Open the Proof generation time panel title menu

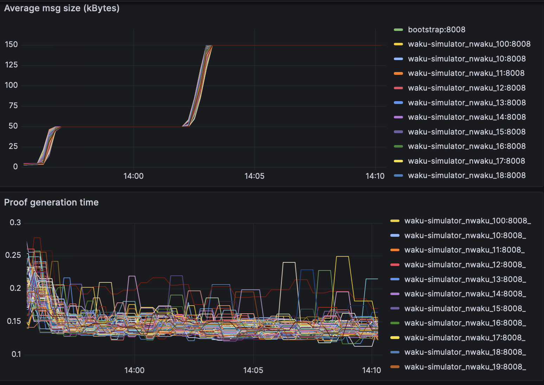coord(51,202)
